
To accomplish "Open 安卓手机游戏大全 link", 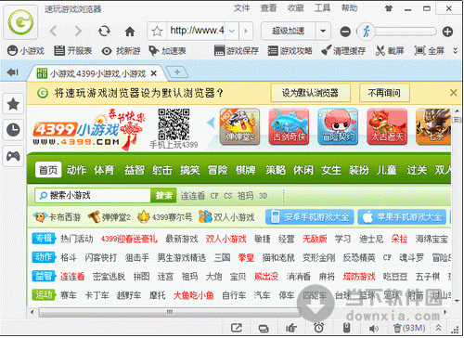I will (310, 217).
